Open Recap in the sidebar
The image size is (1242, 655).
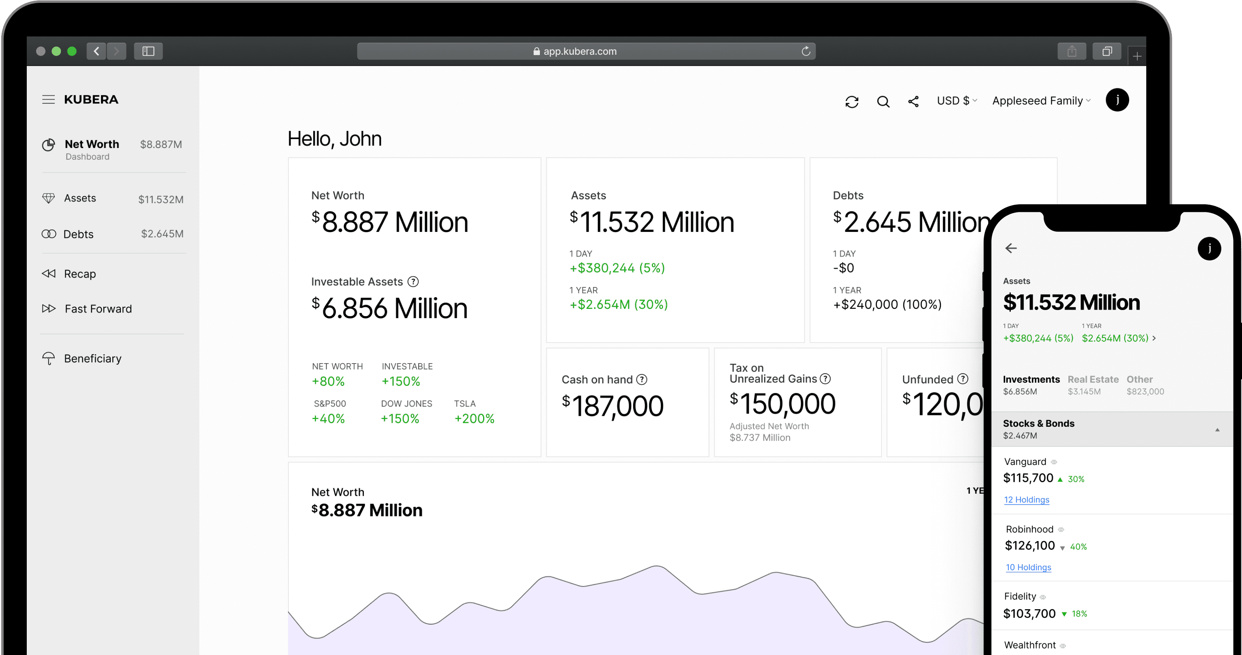click(80, 274)
